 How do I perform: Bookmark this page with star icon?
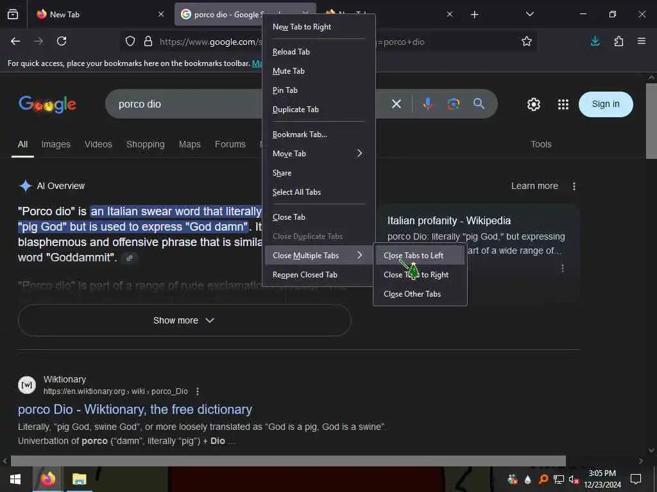coord(527,41)
